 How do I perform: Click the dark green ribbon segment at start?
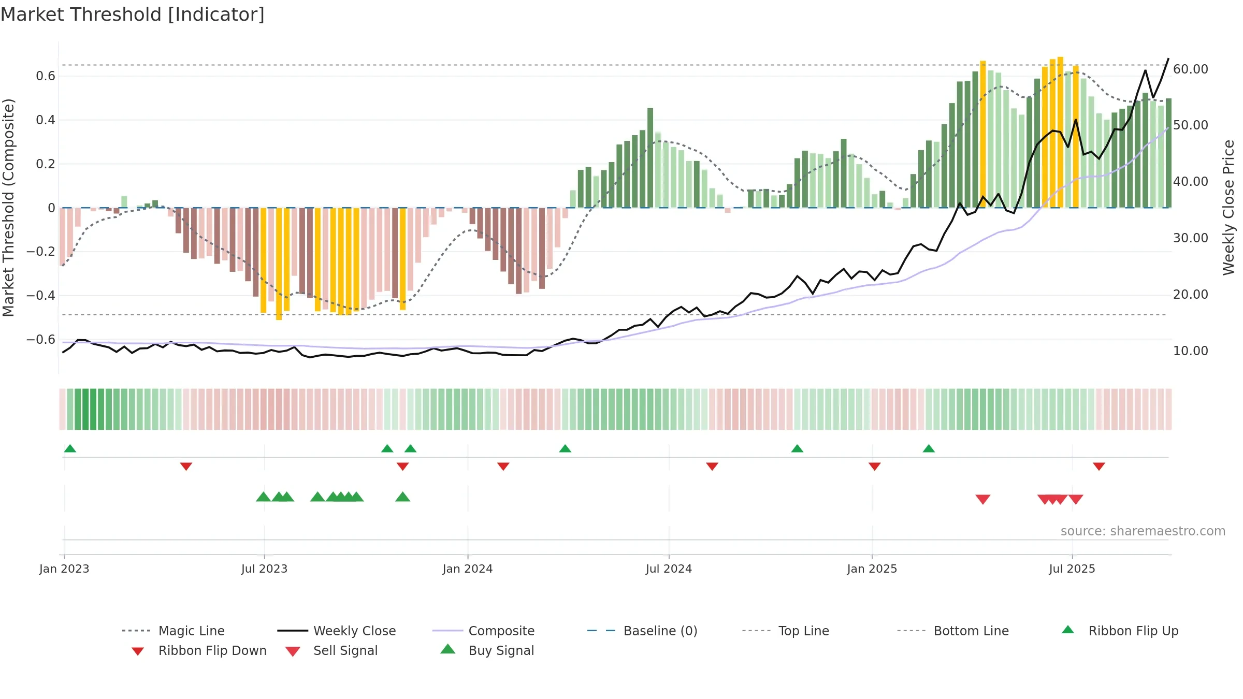pyautogui.click(x=85, y=409)
